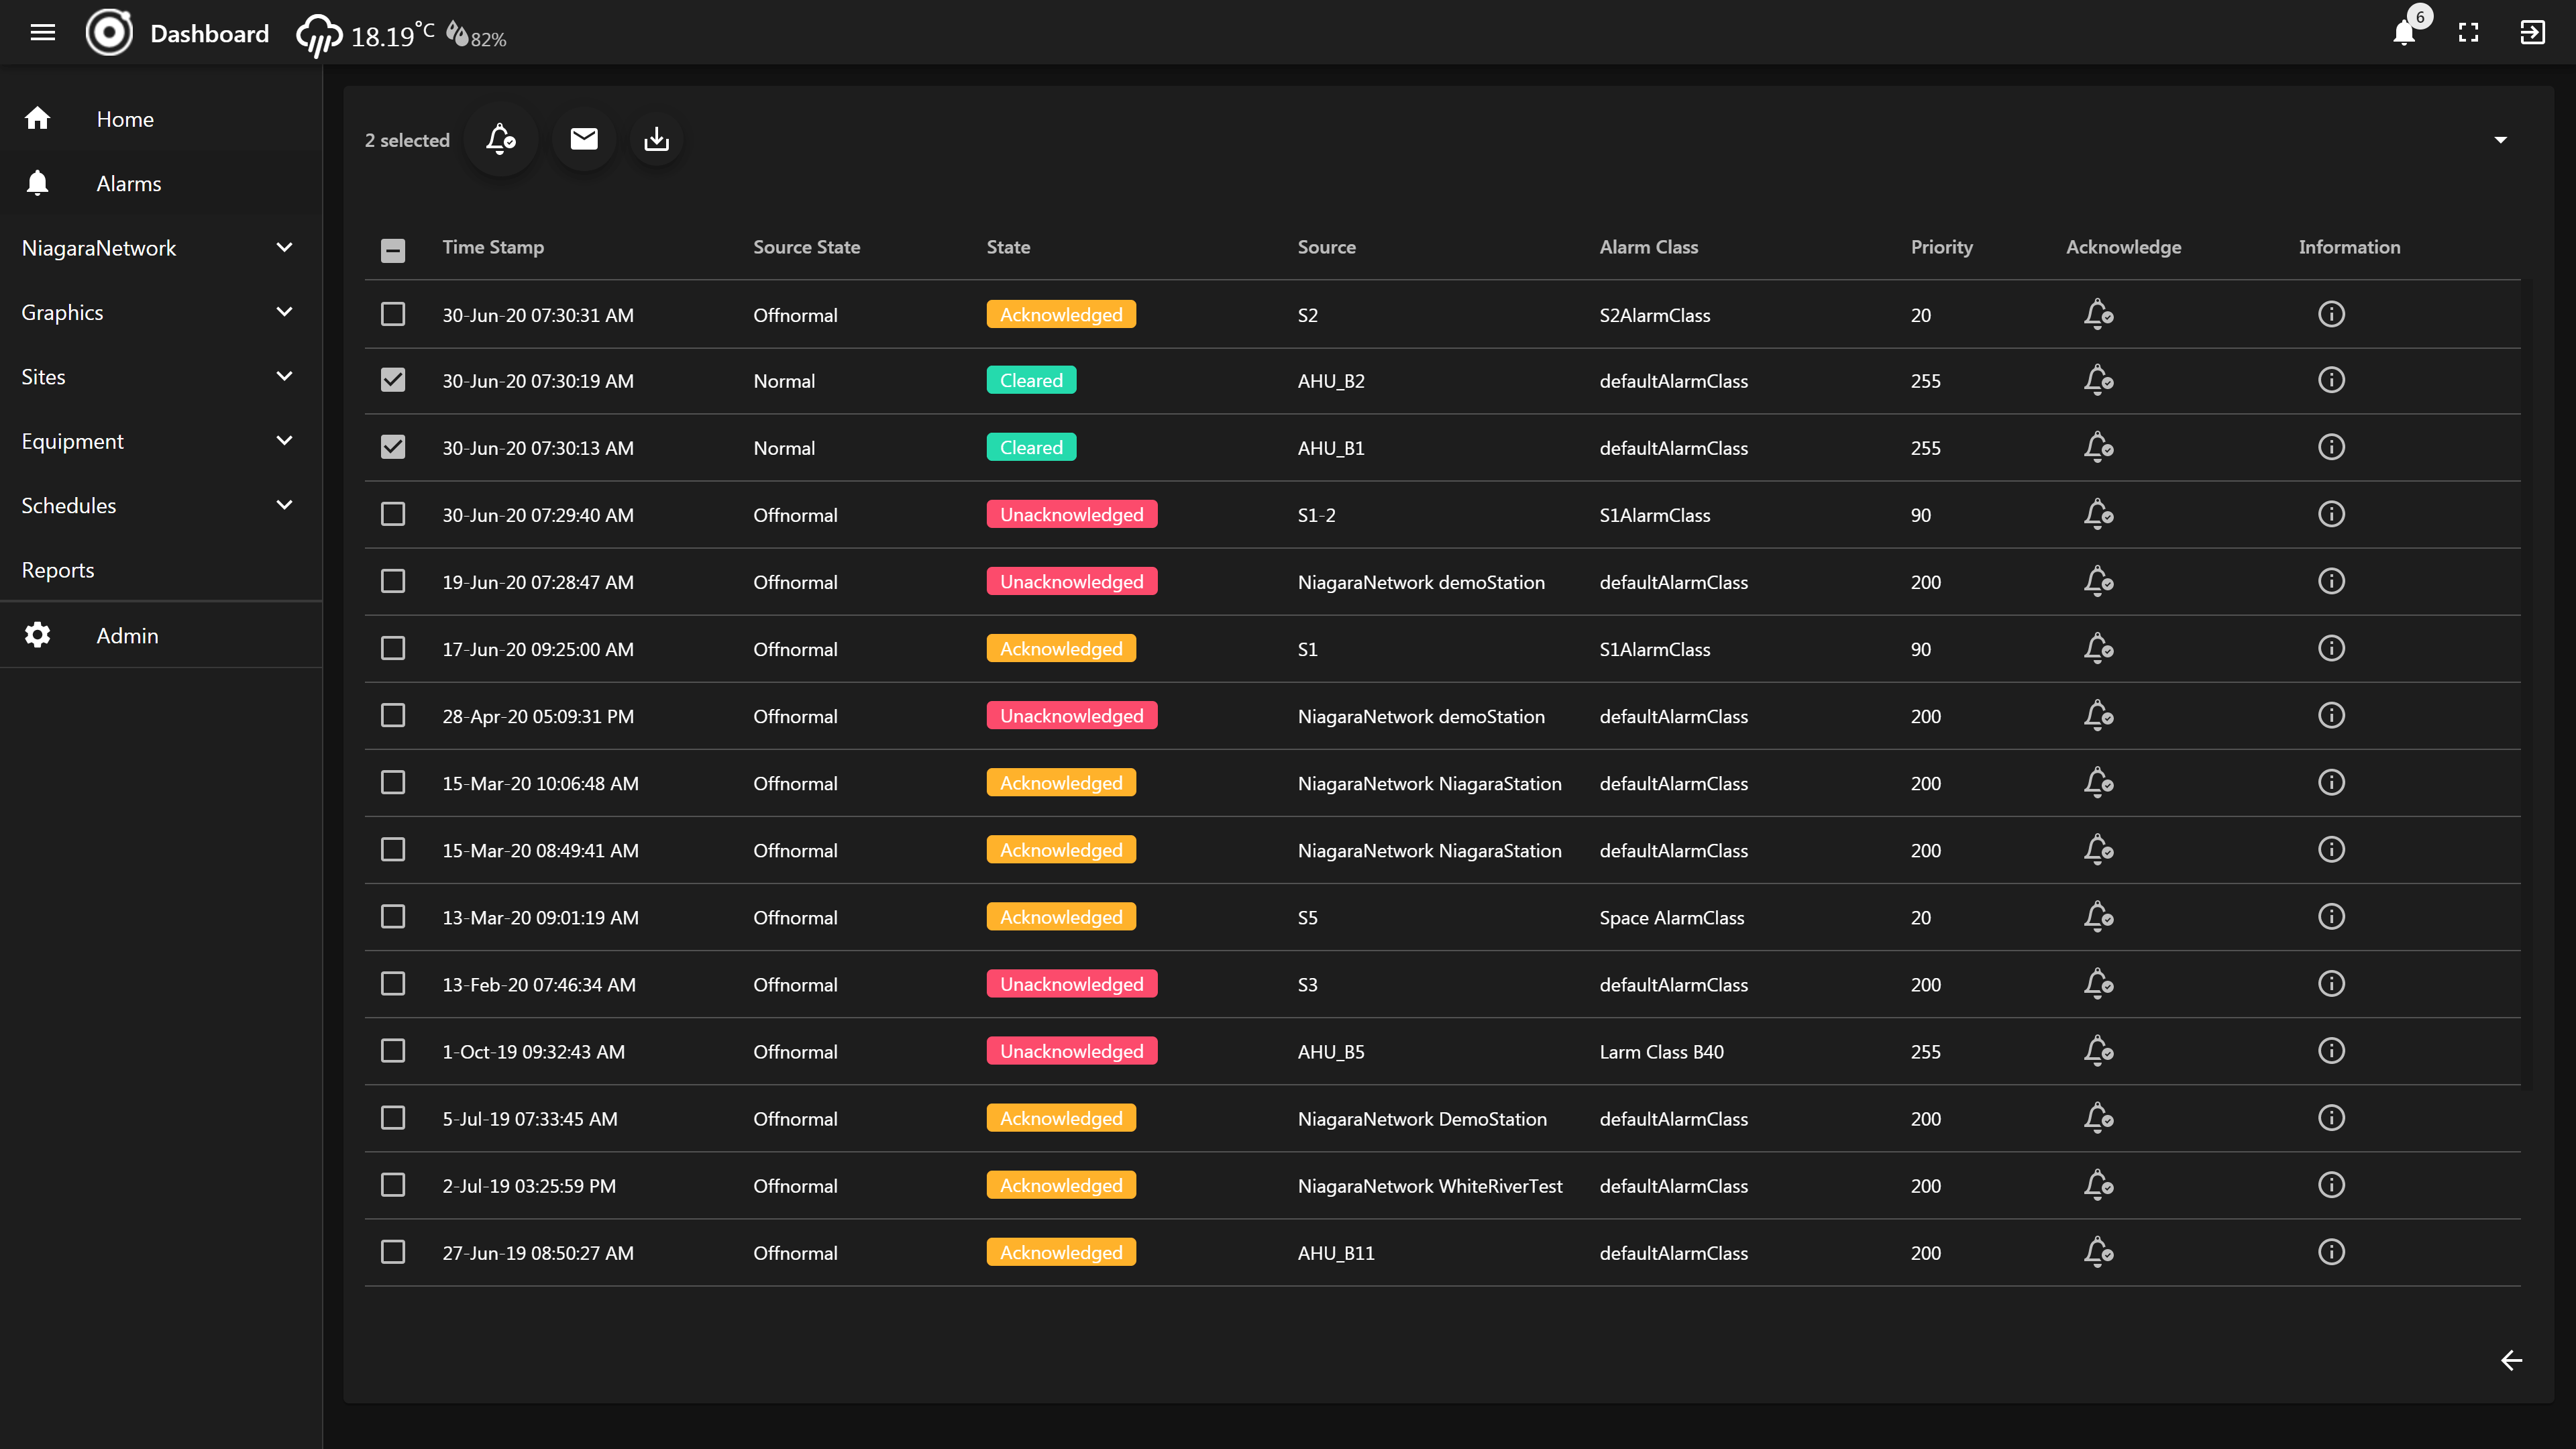Open notifications bell with badge 6

pyautogui.click(x=2405, y=33)
